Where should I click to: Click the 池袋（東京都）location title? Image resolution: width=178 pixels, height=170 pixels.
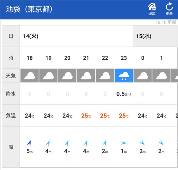click(29, 9)
